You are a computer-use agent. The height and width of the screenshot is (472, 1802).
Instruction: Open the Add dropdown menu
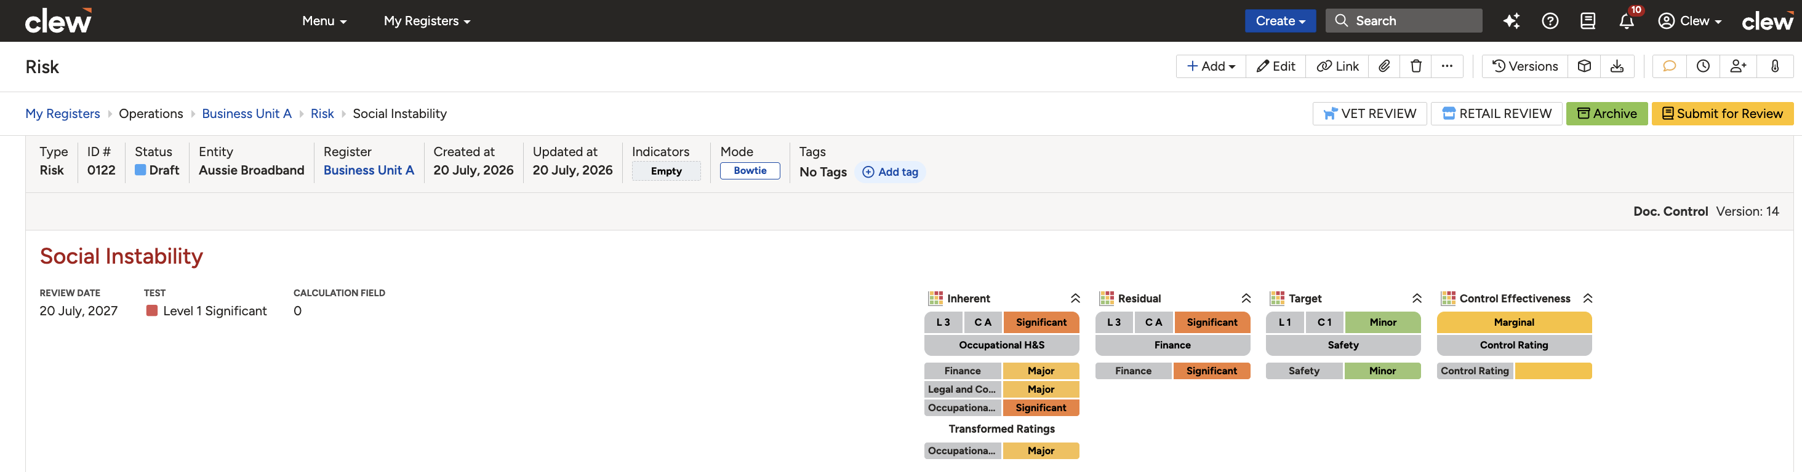pos(1211,66)
